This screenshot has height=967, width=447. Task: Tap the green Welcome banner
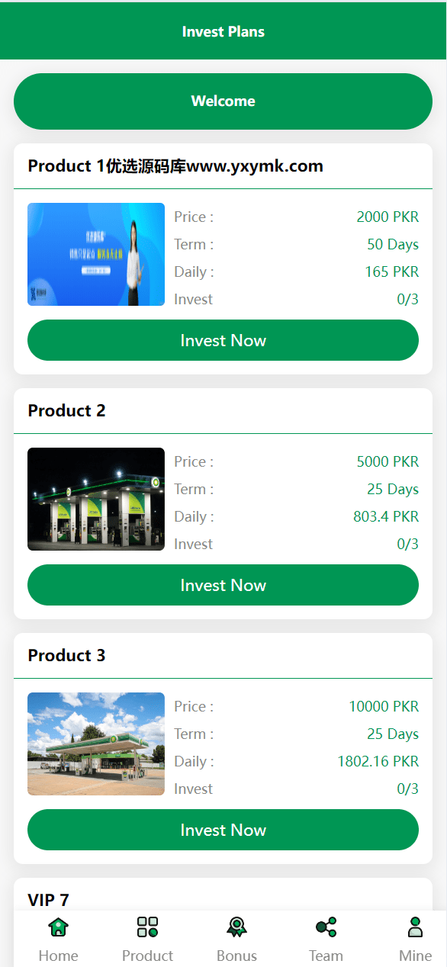click(223, 101)
